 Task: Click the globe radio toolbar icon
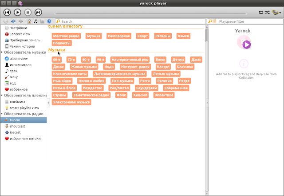pyautogui.click(x=49, y=21)
